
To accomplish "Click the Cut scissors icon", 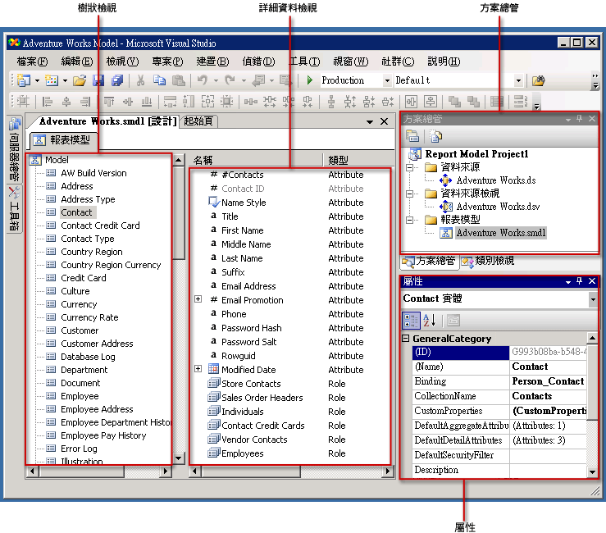I will click(140, 80).
